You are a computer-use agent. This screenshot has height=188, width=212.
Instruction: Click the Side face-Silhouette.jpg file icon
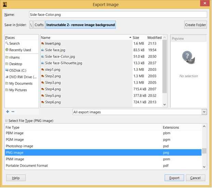click(43, 63)
